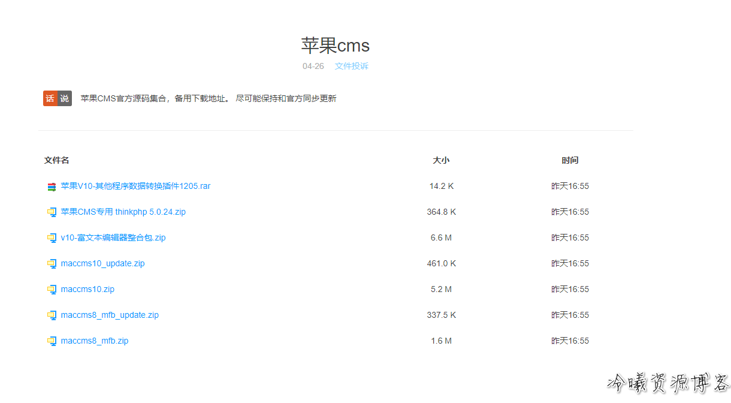Open the v10-富文本编辑器整合包.zip file link

[x=113, y=237]
